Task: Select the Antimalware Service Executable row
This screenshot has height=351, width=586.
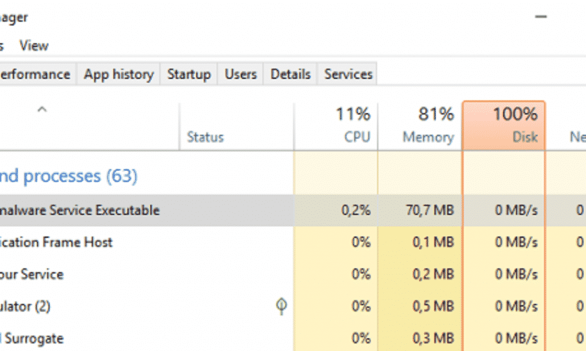Action: click(x=293, y=210)
